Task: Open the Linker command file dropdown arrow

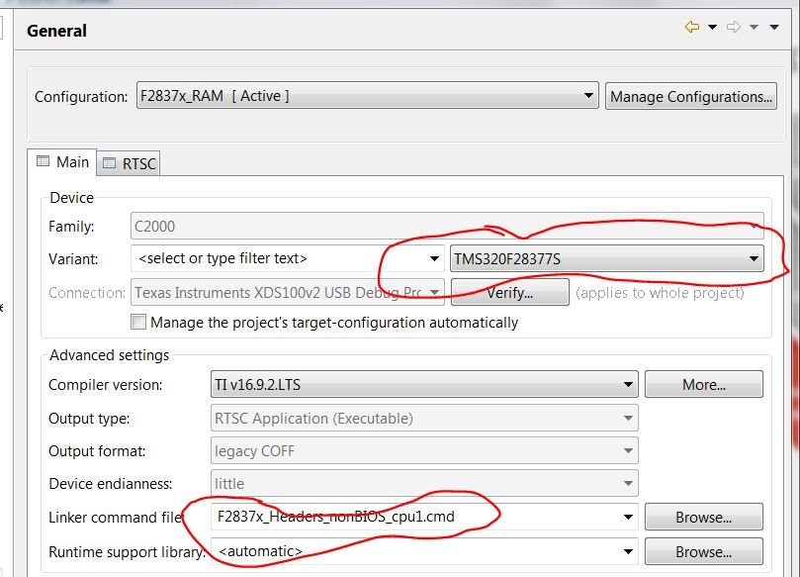Action: (628, 518)
